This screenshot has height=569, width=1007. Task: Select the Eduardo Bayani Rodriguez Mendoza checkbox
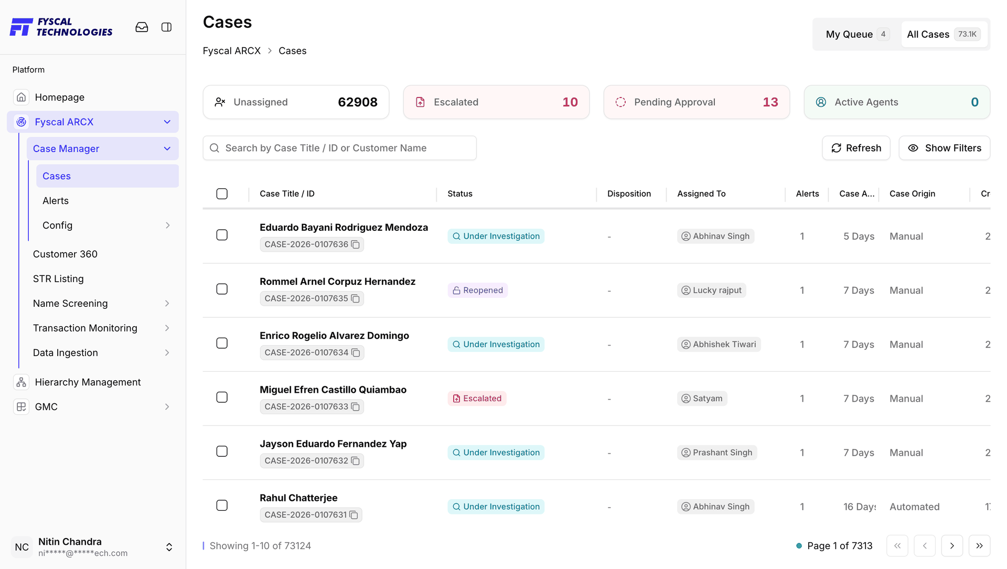tap(222, 235)
